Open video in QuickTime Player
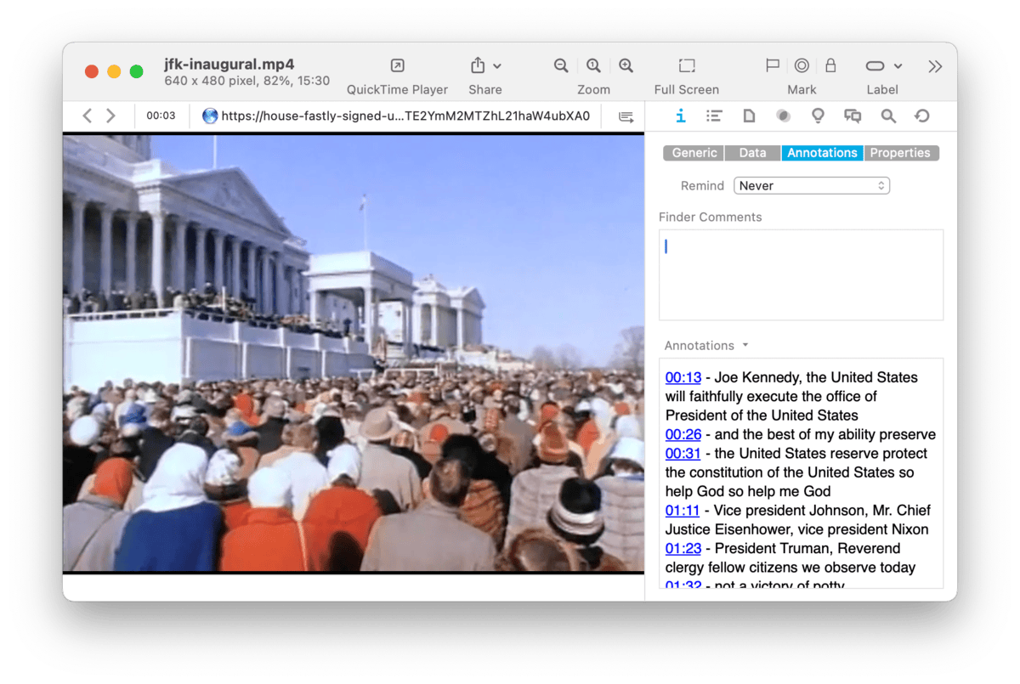1020x684 pixels. pos(397,66)
